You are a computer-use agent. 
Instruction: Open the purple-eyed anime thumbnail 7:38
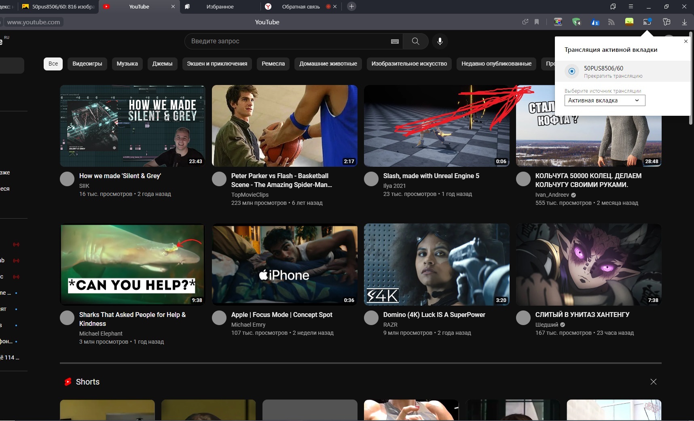click(589, 264)
